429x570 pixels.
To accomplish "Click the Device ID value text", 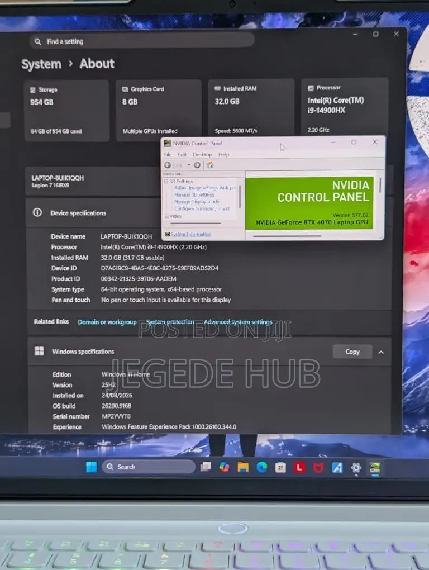I will [x=159, y=268].
